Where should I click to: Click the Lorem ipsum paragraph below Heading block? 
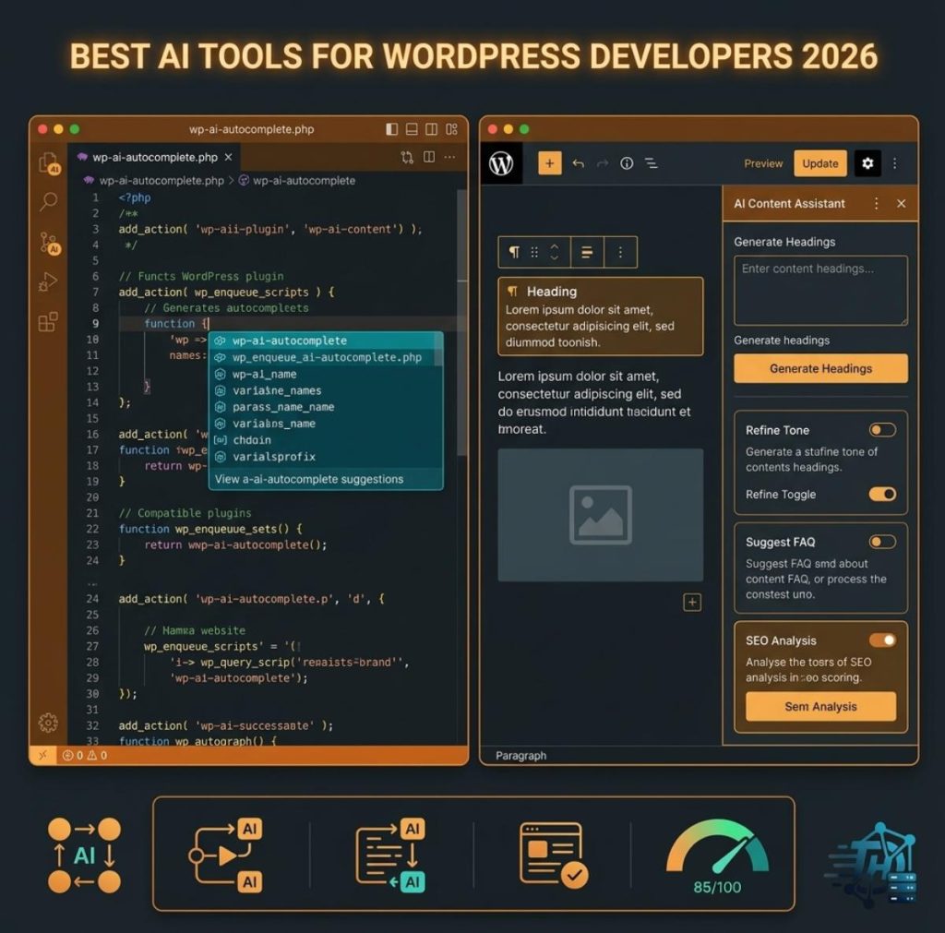[594, 402]
